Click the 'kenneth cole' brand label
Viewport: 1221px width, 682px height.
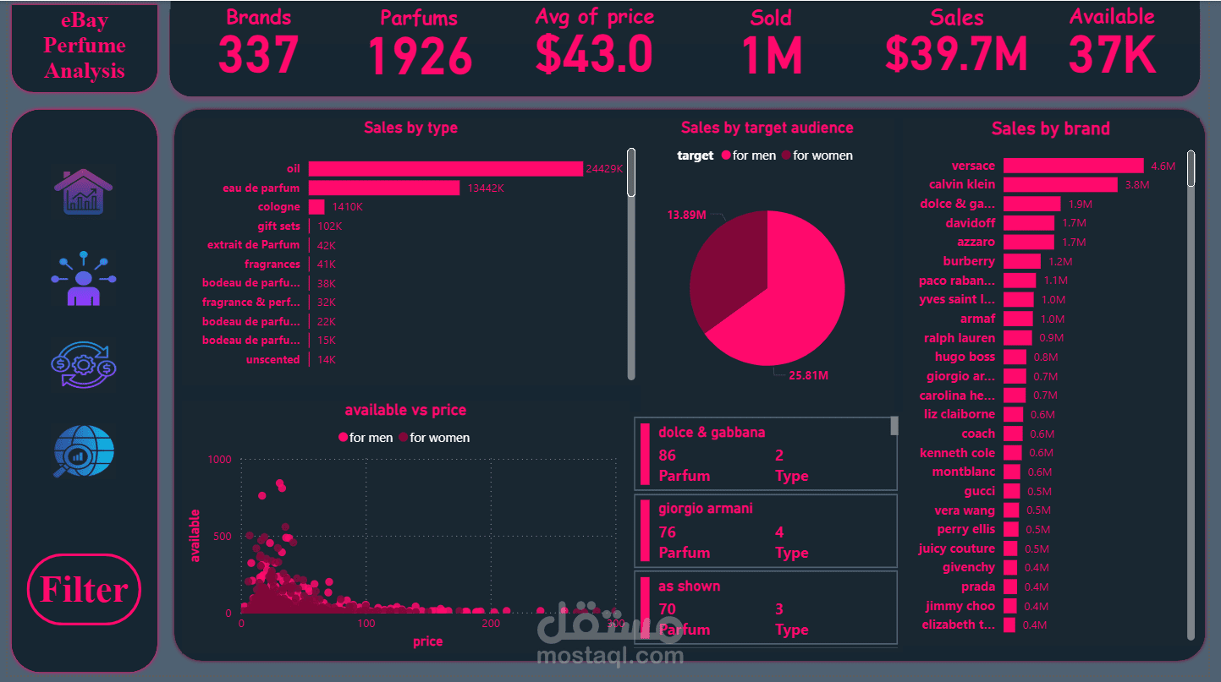pos(958,453)
